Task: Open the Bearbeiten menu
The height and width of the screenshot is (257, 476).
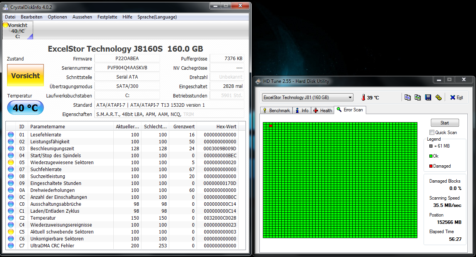Action: pyautogui.click(x=32, y=17)
